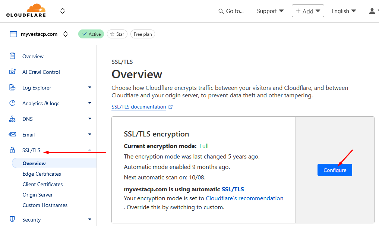Click the Go to search magnifier icon
This screenshot has height=226, width=379.
[221, 11]
